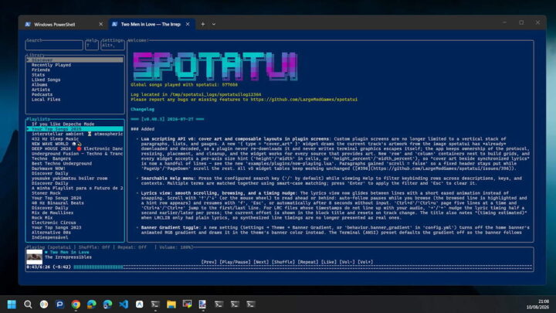Switch to Two Men in Love tab
The image size is (556, 313).
(x=151, y=24)
